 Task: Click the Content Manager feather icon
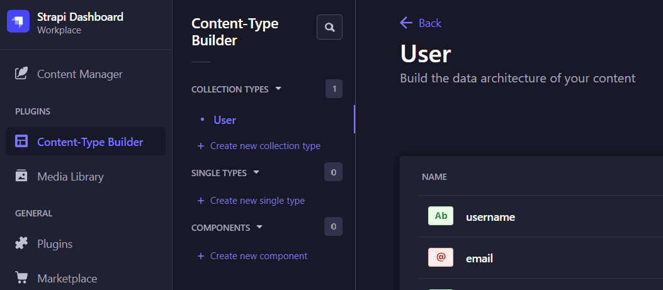click(x=21, y=74)
